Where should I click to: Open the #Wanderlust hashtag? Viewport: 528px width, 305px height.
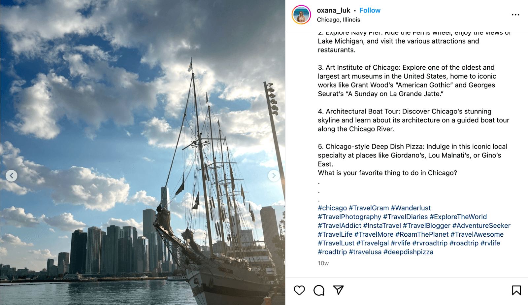pyautogui.click(x=411, y=208)
